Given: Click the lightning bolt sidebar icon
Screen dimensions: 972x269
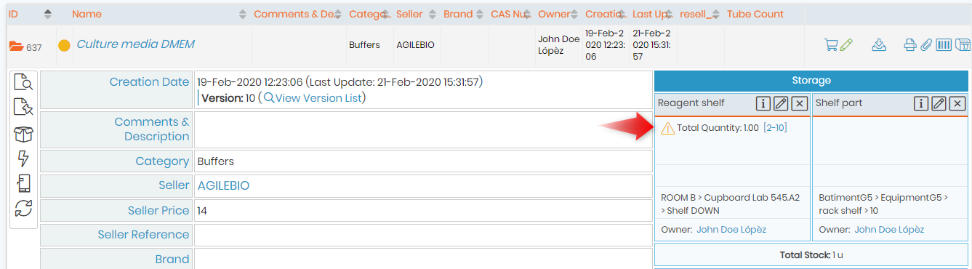Looking at the screenshot, I should tap(23, 158).
